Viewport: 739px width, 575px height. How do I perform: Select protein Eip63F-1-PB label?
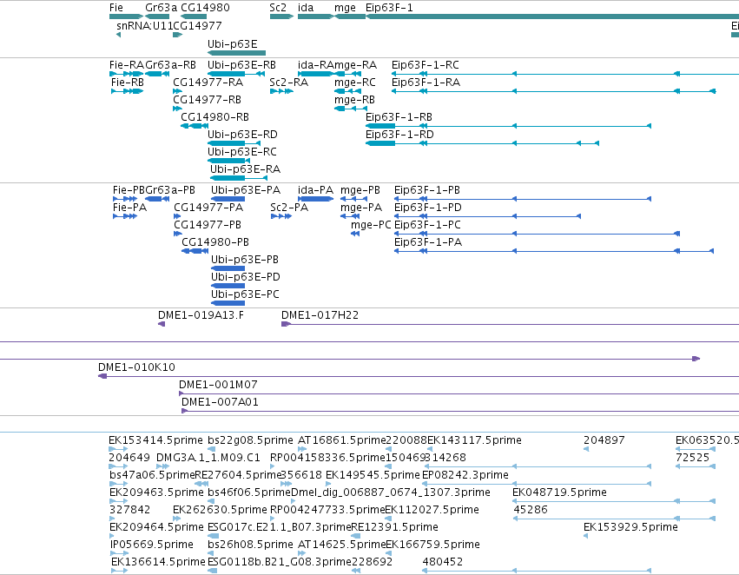(427, 190)
